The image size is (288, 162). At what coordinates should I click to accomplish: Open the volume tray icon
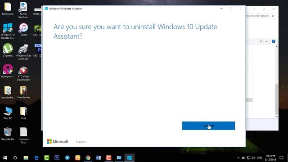[253, 158]
